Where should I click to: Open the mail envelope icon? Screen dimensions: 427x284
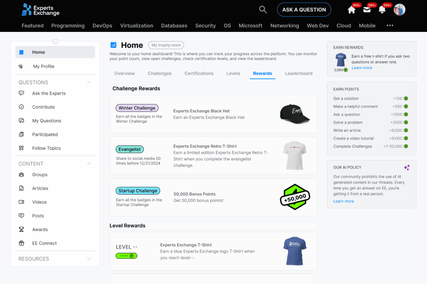point(367,10)
